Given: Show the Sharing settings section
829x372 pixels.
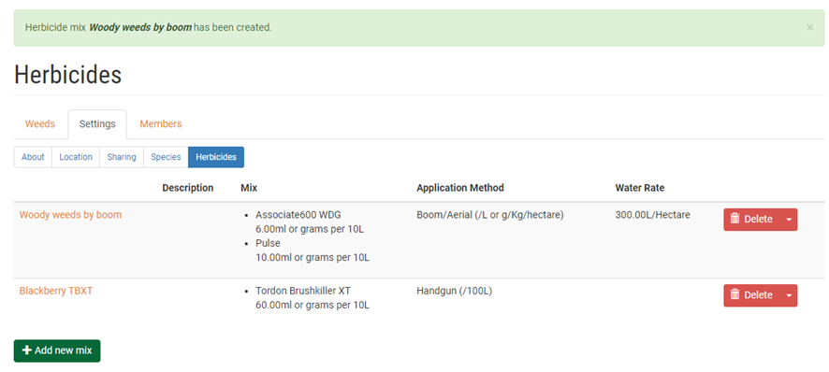Looking at the screenshot, I should (x=122, y=157).
